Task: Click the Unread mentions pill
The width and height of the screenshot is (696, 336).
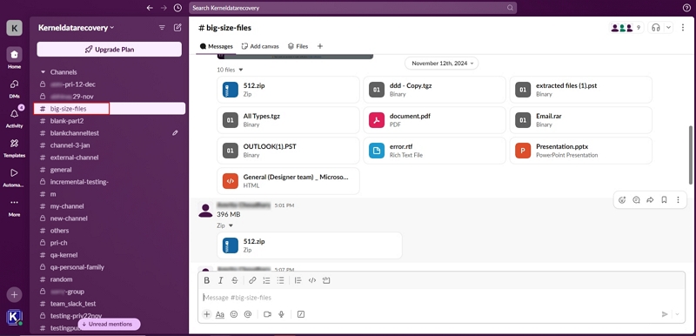Action: [110, 325]
